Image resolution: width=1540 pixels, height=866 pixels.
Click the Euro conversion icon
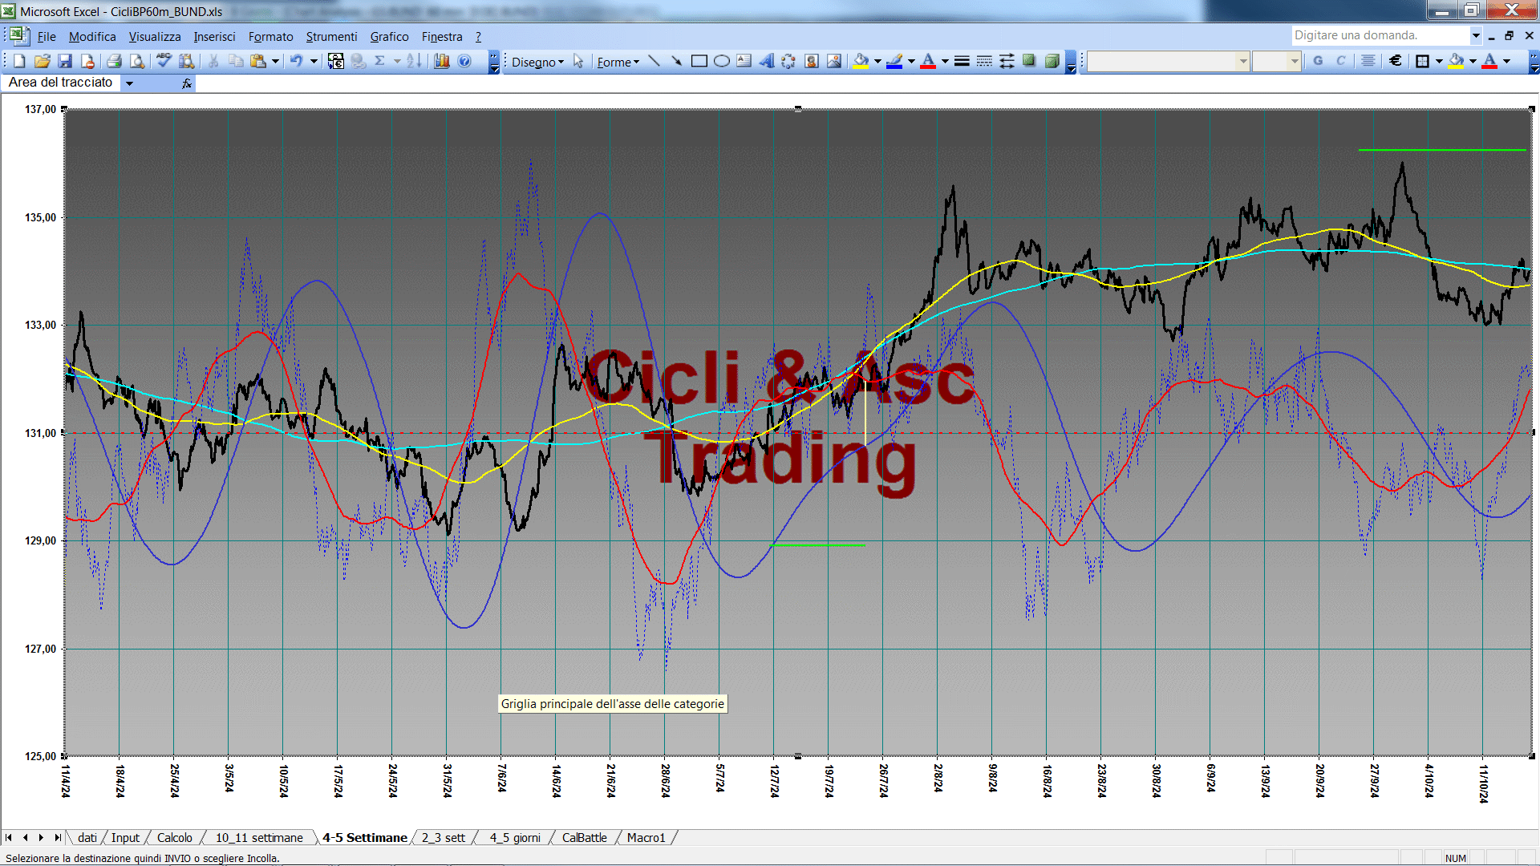click(x=336, y=61)
